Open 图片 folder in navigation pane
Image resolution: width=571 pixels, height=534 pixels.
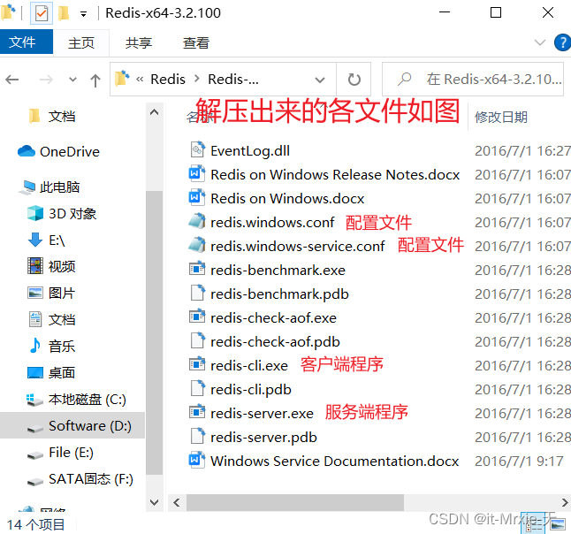click(52, 294)
